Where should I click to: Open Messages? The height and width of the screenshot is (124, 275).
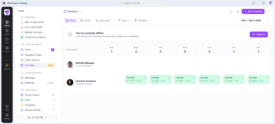click(37, 78)
